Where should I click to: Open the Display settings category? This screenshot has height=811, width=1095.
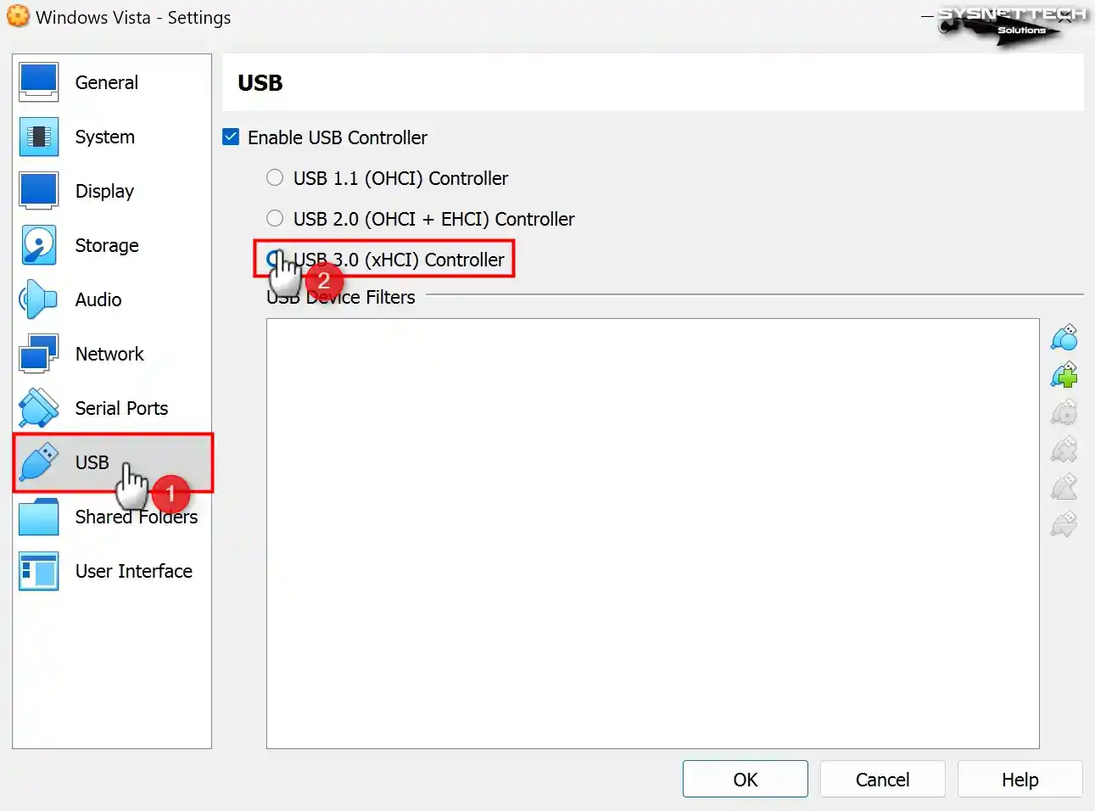pos(111,191)
